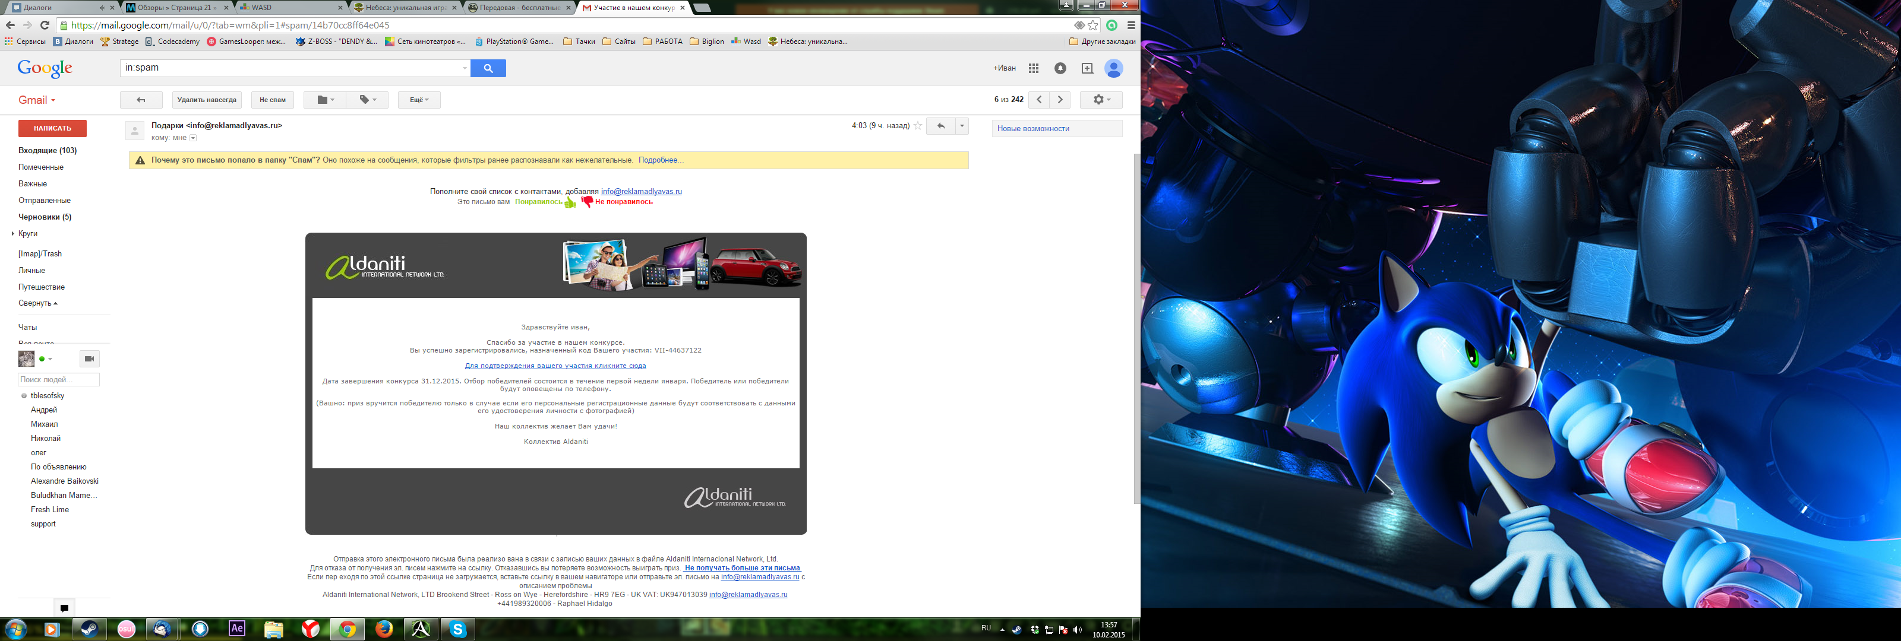1901x641 pixels.
Task: Launch Steam from the taskbar
Action: 89,629
